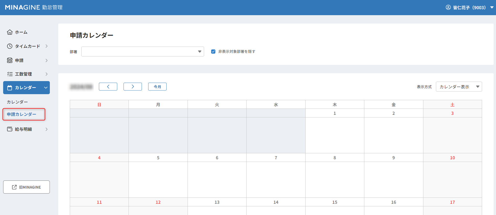
Task: Click the 水 column header
Action: (276, 105)
